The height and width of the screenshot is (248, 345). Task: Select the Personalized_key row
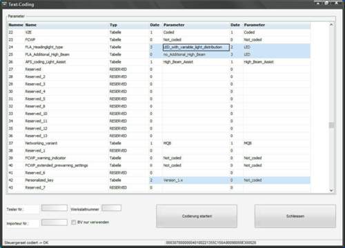(x=159, y=180)
